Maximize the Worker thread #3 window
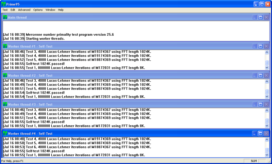Image resolution: width=272 pixels, height=164 pixels. tap(260, 104)
